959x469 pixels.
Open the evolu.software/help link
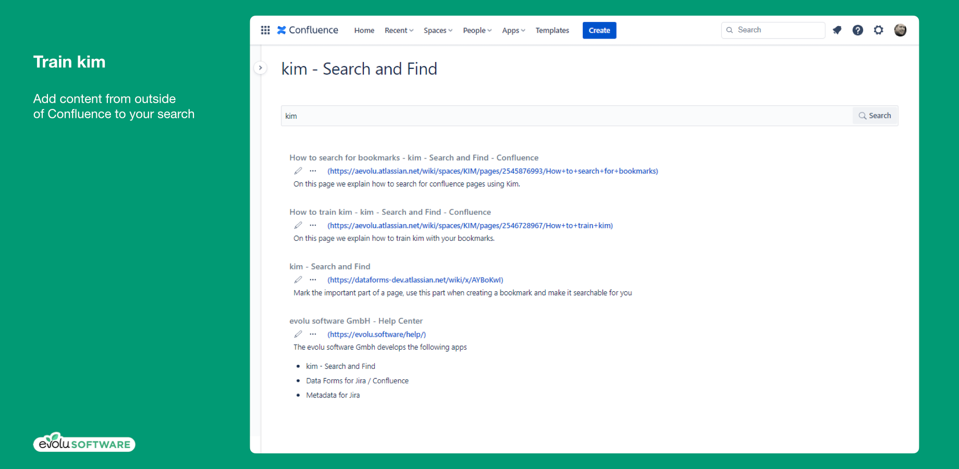376,335
